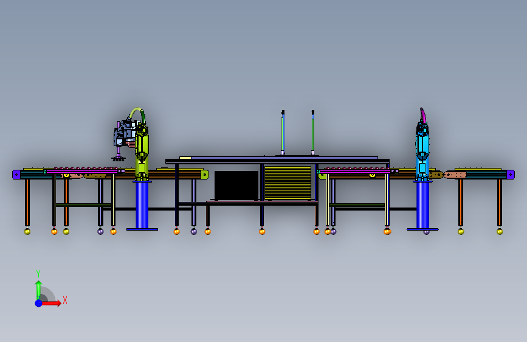This screenshot has height=342, width=527.
Task: Select the purple end cap of left conveyor
Action: pyautogui.click(x=16, y=175)
